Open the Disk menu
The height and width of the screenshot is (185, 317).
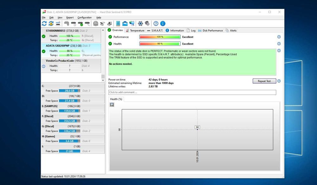tap(52, 18)
